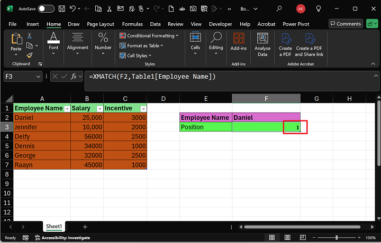Viewport: 381px width, 243px height.
Task: Click the cancel X icon in the formula bar
Action: tap(55, 77)
